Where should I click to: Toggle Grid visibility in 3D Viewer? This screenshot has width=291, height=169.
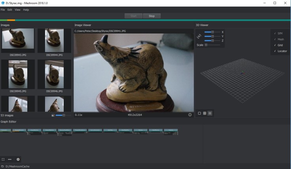coord(280,45)
